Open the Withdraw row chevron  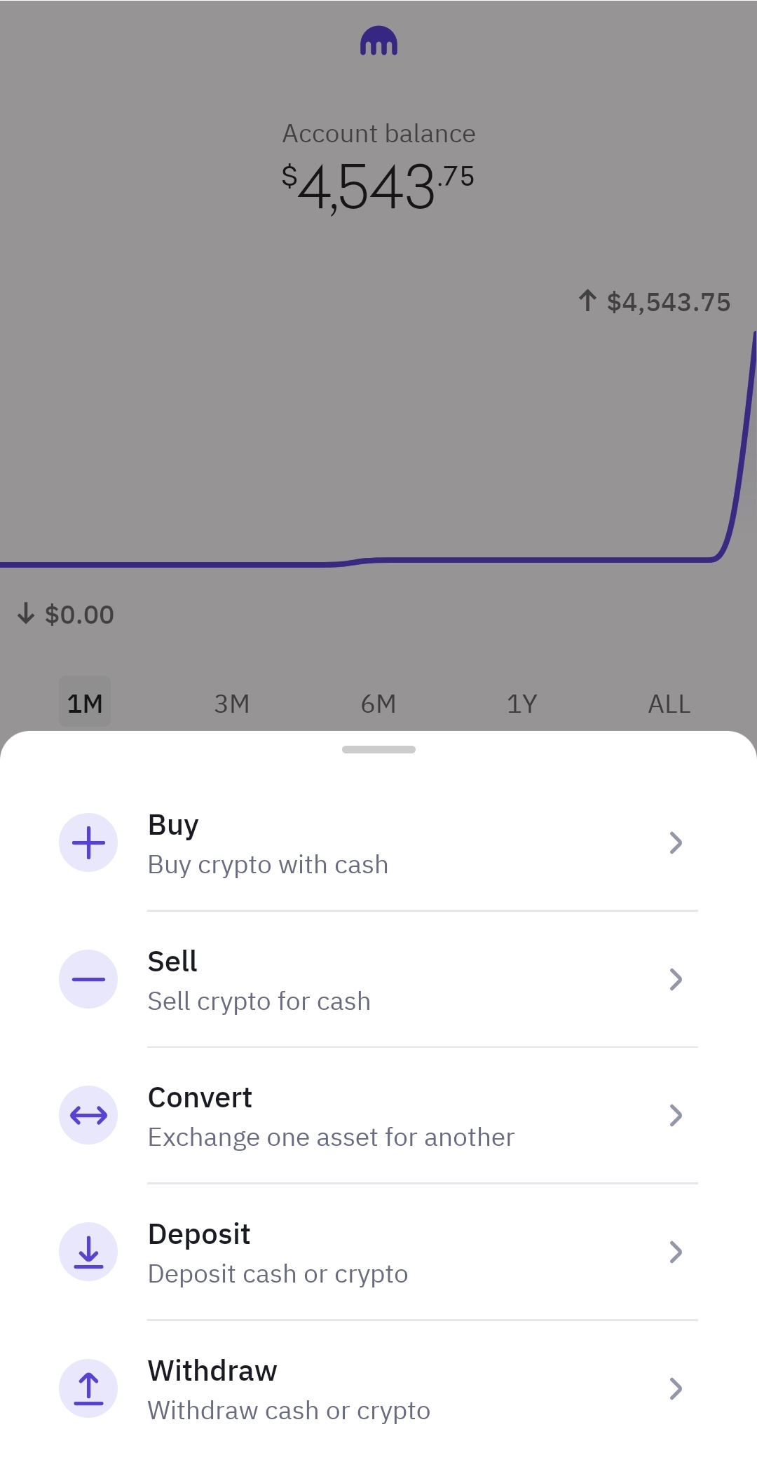coord(675,1388)
